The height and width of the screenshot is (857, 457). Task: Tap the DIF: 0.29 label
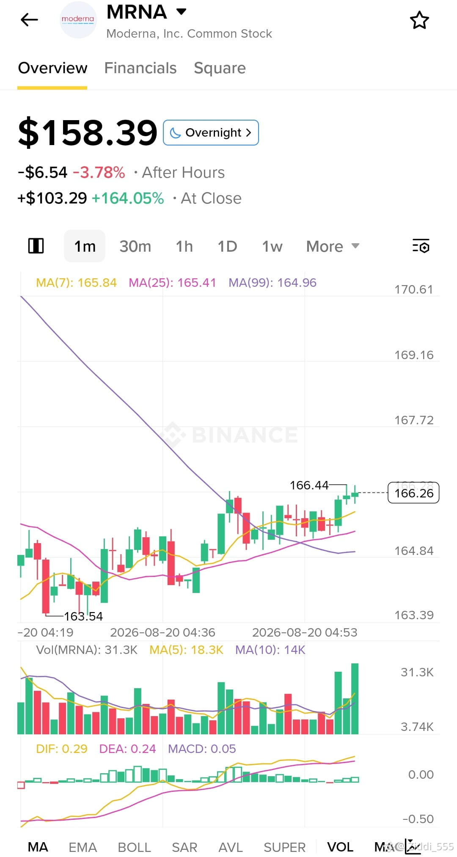coord(62,749)
